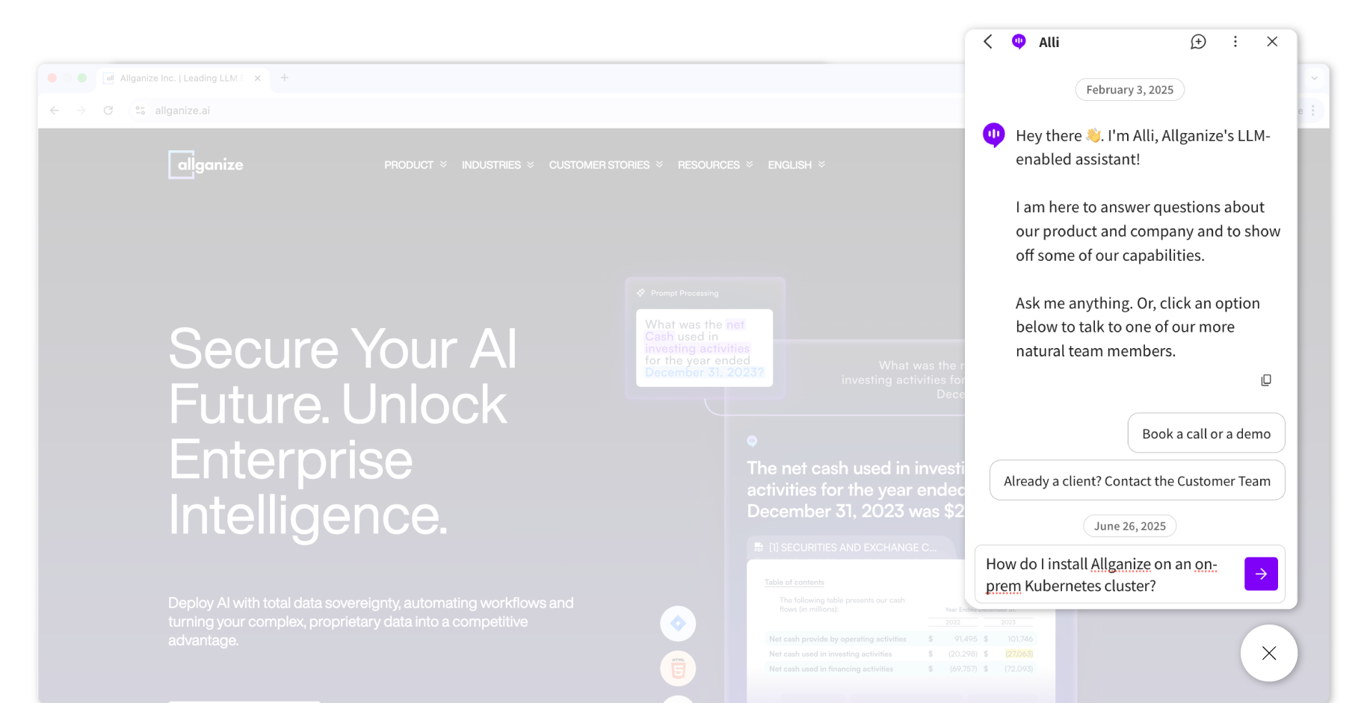The width and height of the screenshot is (1367, 703).
Task: Click the purple Alli logo in chat header
Action: click(x=1019, y=42)
